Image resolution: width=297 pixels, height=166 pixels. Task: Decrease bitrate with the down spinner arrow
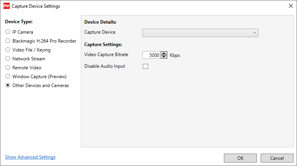[164, 57]
